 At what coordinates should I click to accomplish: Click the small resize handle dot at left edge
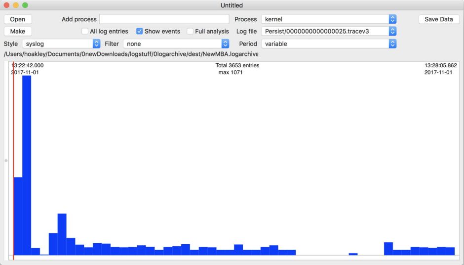(6, 161)
